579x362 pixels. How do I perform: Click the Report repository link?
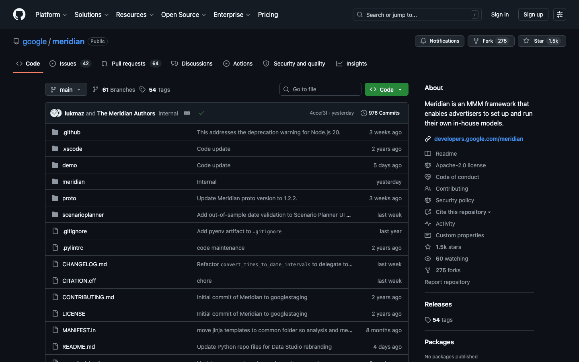point(447,282)
